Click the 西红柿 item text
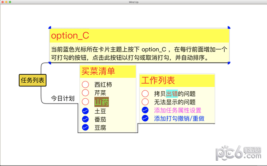 (x=103, y=85)
